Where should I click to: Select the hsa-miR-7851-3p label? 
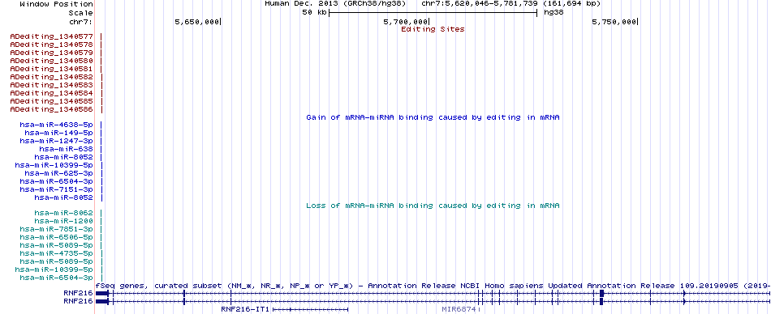57,229
